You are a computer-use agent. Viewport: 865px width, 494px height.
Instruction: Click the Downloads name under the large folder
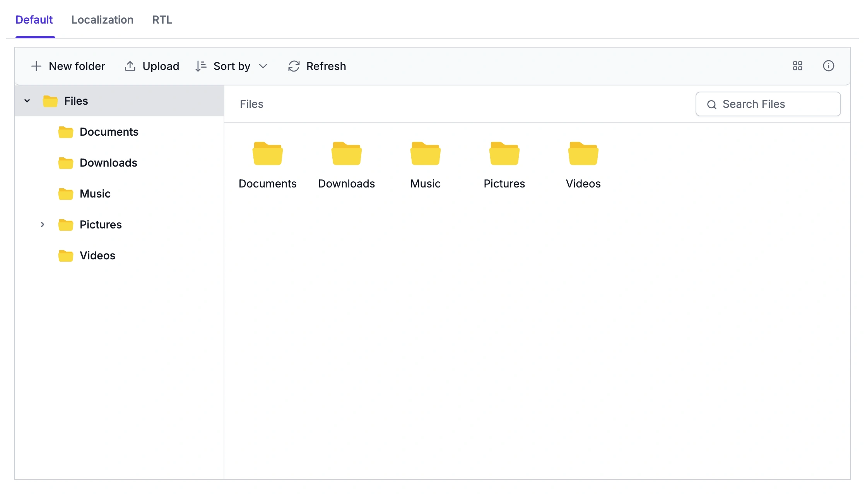[347, 184]
